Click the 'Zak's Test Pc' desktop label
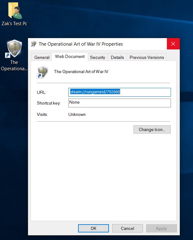193x240 pixels. coord(14,24)
